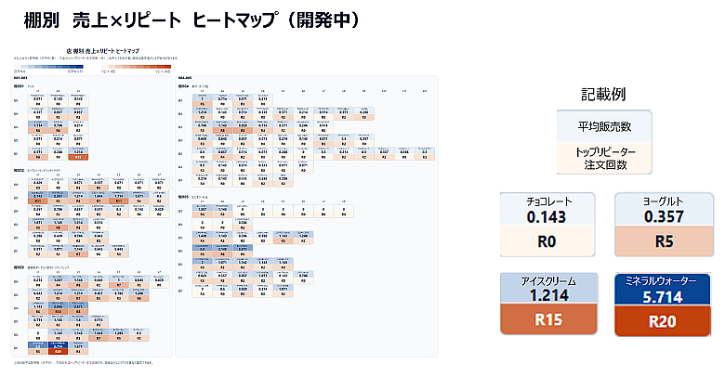Click the 棚001 shelf section header
Screen dimensions: 725x376
click(x=19, y=86)
